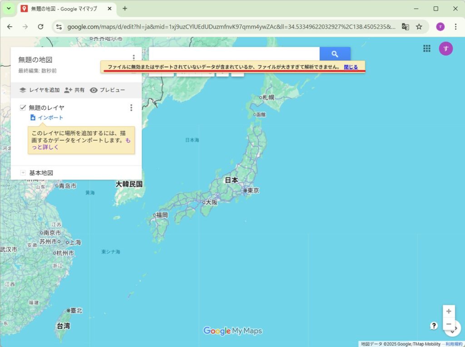The width and height of the screenshot is (465, 347).
Task: Click プレビュー to preview the map
Action: click(x=107, y=90)
